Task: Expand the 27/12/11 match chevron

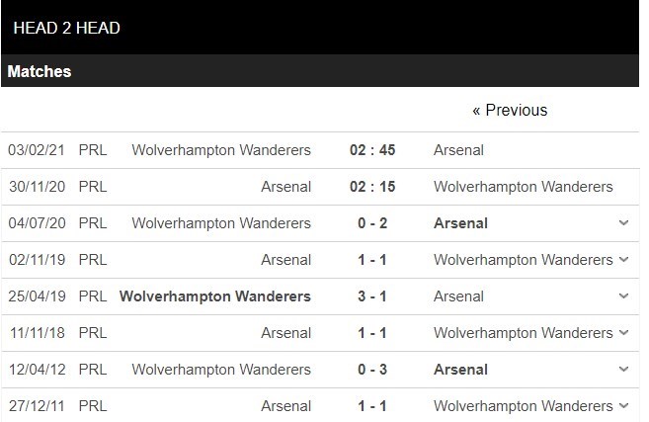Action: (x=623, y=406)
